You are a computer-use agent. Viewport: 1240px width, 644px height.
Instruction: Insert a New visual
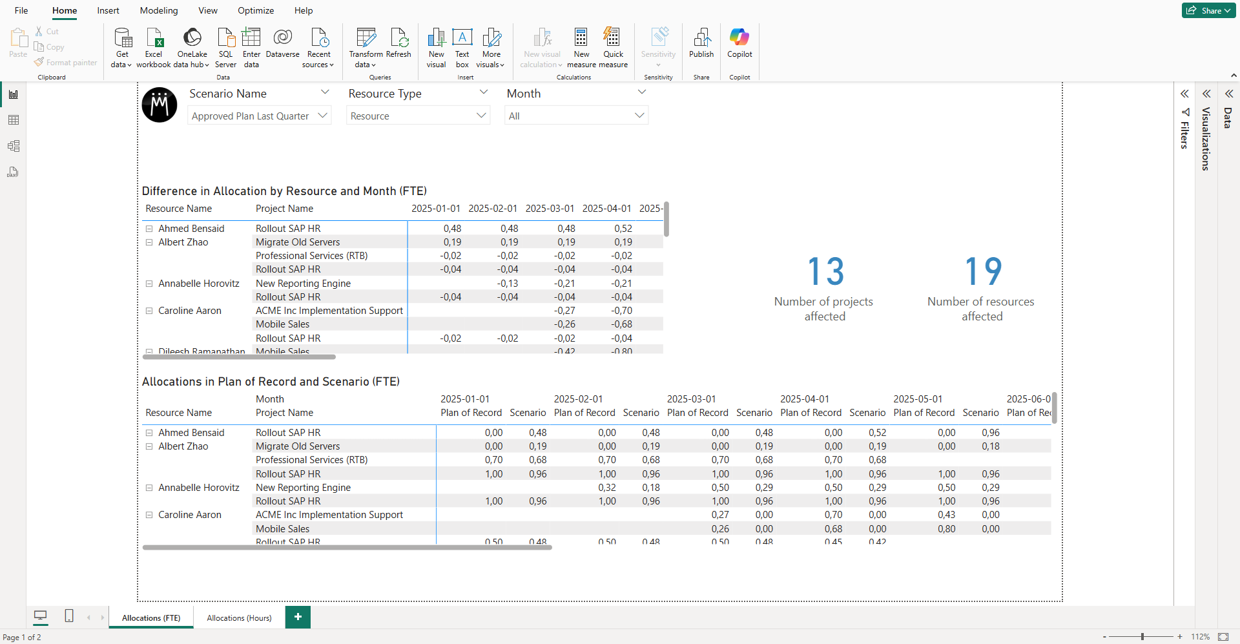pyautogui.click(x=436, y=47)
